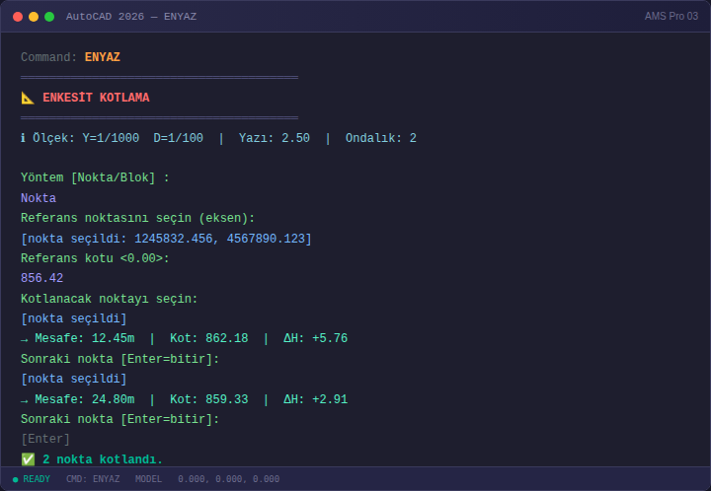The image size is (711, 491).
Task: Click the 'Kot: 862.18' result
Action: [209, 338]
